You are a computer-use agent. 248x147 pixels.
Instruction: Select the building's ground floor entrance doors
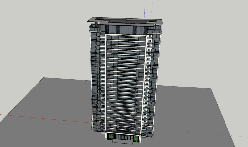point(123,138)
